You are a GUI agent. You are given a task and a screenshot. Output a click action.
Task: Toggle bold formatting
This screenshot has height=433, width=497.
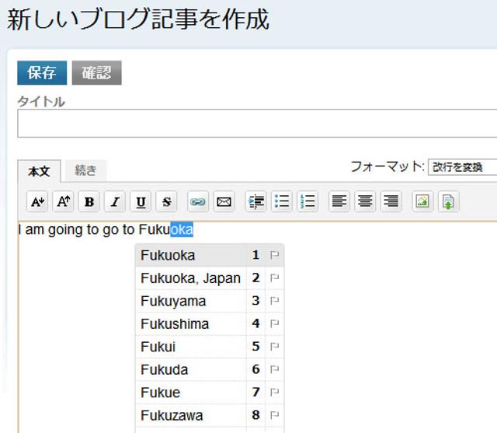[x=89, y=201]
